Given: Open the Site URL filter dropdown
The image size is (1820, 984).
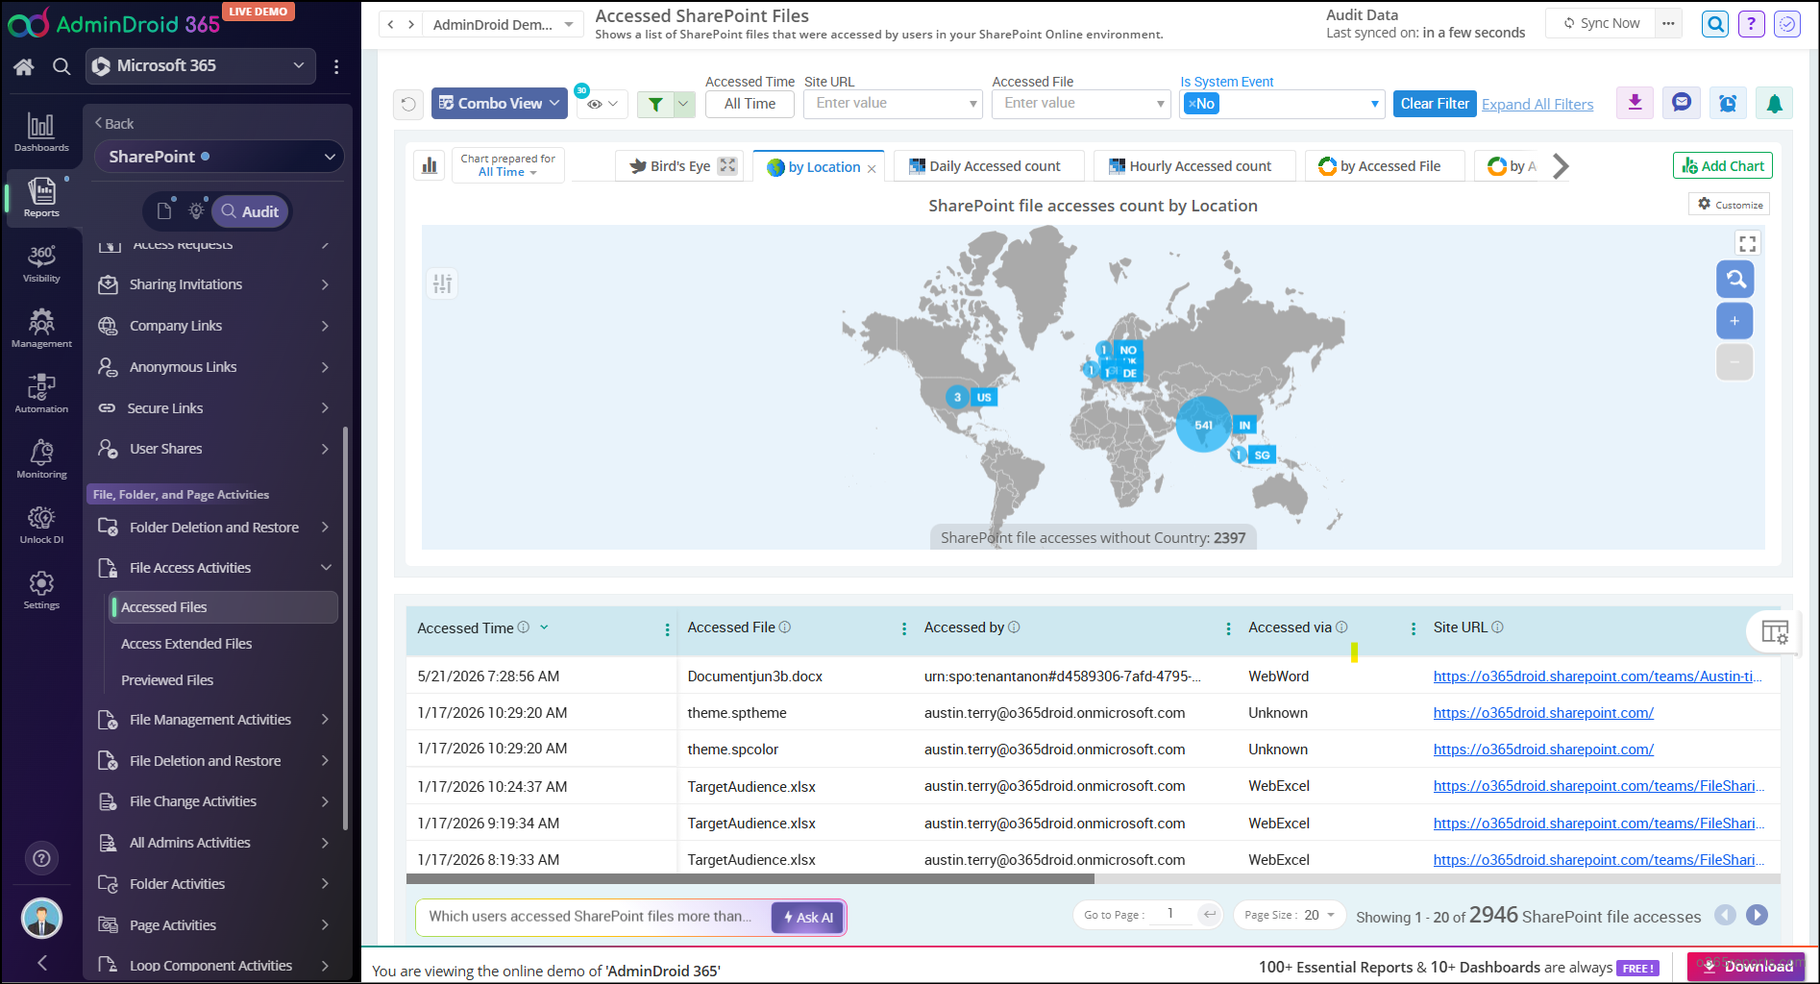Looking at the screenshot, I should pyautogui.click(x=894, y=104).
